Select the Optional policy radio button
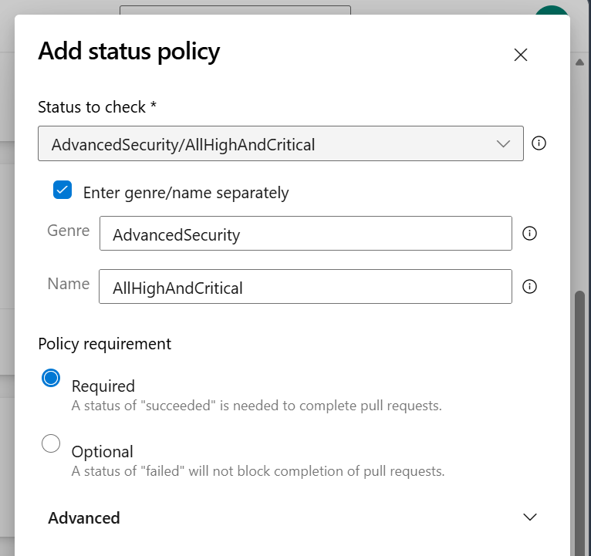 (51, 443)
